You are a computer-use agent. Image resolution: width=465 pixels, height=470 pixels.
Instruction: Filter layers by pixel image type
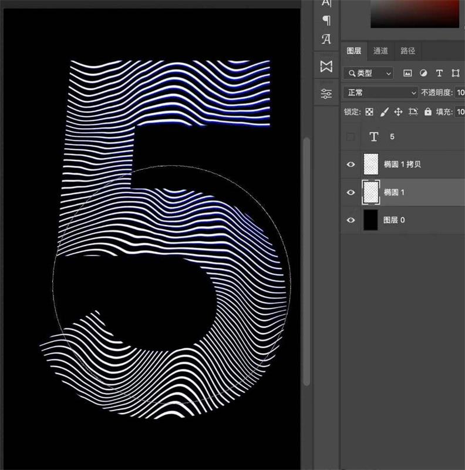click(407, 73)
